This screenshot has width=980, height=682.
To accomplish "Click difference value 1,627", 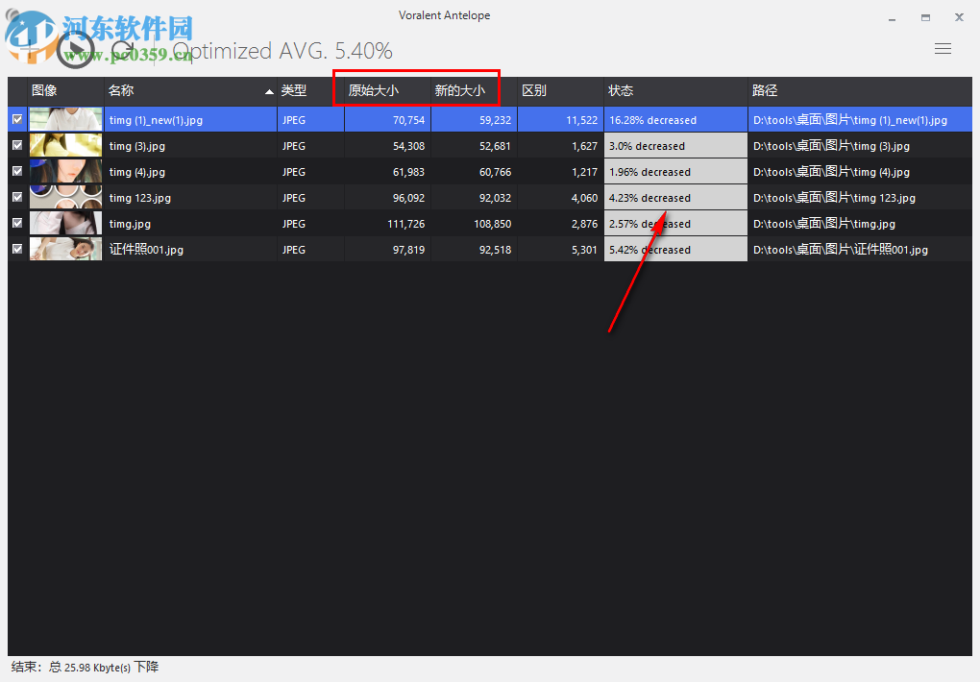I will [x=584, y=146].
